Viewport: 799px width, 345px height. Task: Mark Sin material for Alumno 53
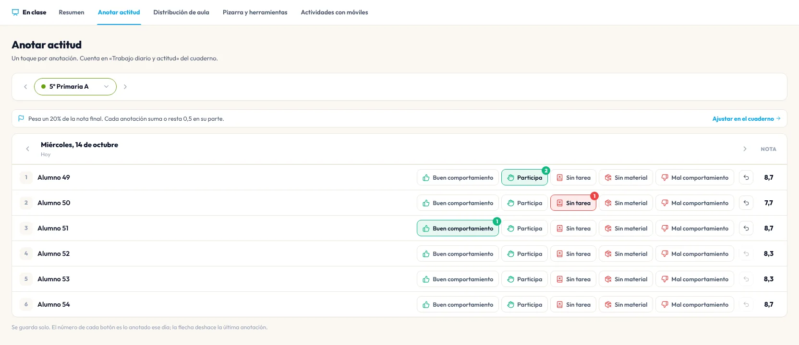click(x=626, y=279)
